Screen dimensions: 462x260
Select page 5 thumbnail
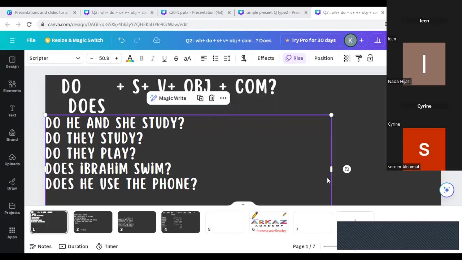(225, 222)
